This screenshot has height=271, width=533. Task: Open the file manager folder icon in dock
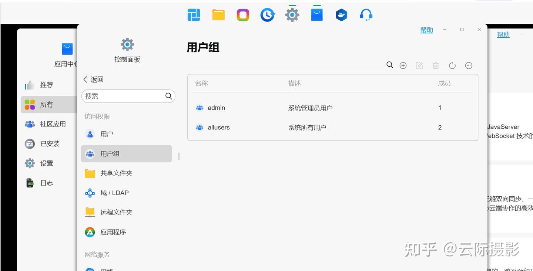tap(218, 15)
